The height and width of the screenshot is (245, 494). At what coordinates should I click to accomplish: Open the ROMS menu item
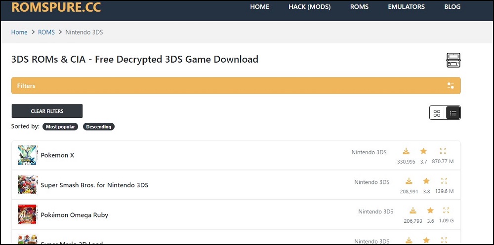click(359, 6)
